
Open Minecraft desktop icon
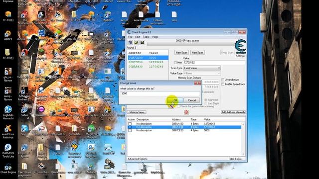coord(41,54)
